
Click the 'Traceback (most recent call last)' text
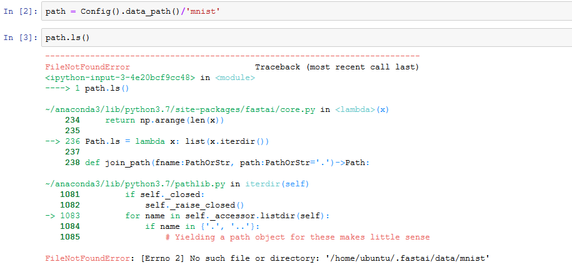pyautogui.click(x=337, y=67)
